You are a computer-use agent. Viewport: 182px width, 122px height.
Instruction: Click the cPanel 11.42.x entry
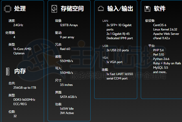click(161, 38)
